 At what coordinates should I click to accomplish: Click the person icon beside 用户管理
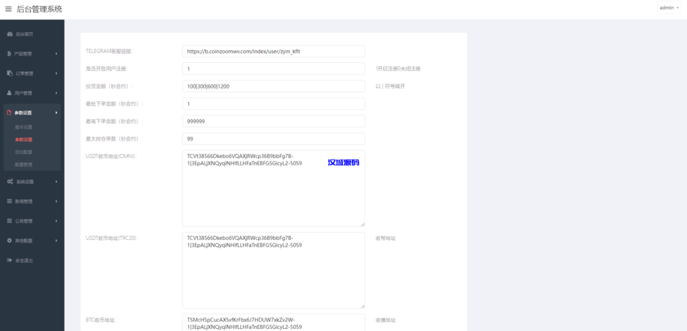tap(9, 93)
